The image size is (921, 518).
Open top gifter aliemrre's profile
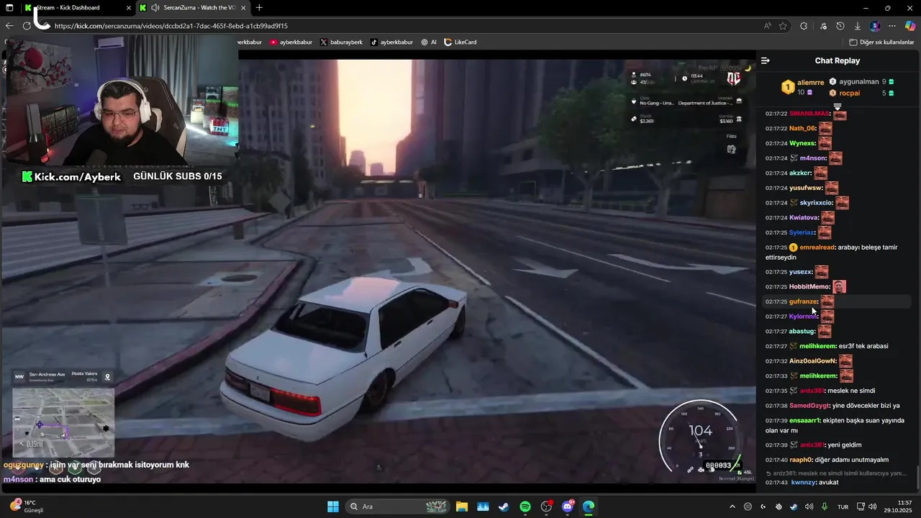point(810,83)
